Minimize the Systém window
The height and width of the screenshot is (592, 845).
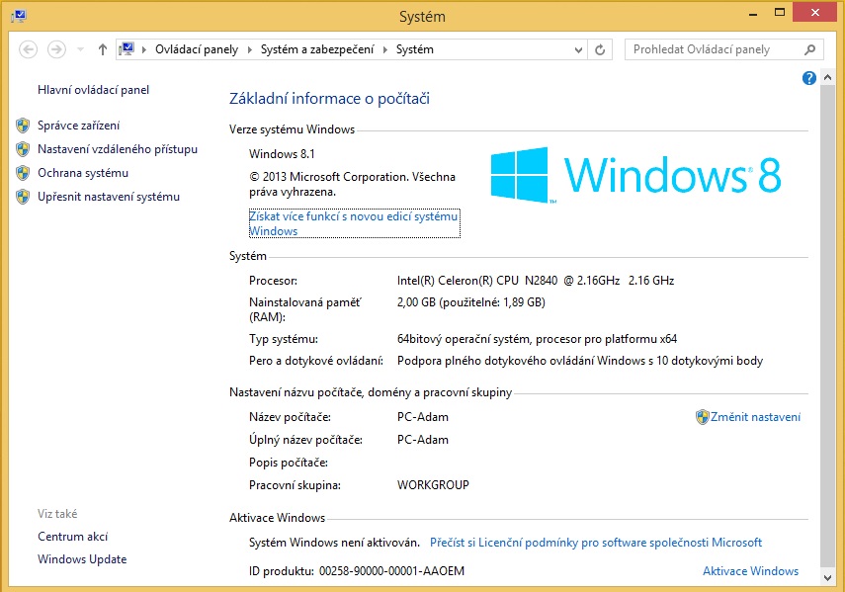pos(753,14)
